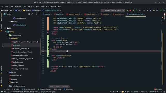Open the Git: master branch popup
This screenshot has width=166, height=93.
click(x=155, y=92)
